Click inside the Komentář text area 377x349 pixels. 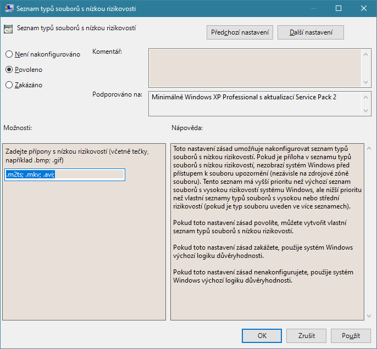coord(255,68)
